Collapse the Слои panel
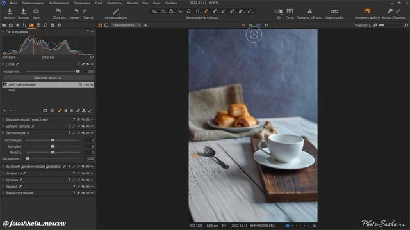 click(3, 64)
